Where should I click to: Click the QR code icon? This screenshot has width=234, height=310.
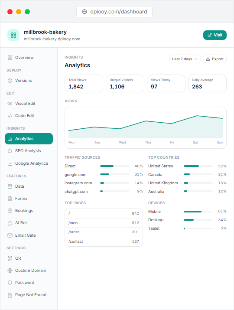point(10,258)
